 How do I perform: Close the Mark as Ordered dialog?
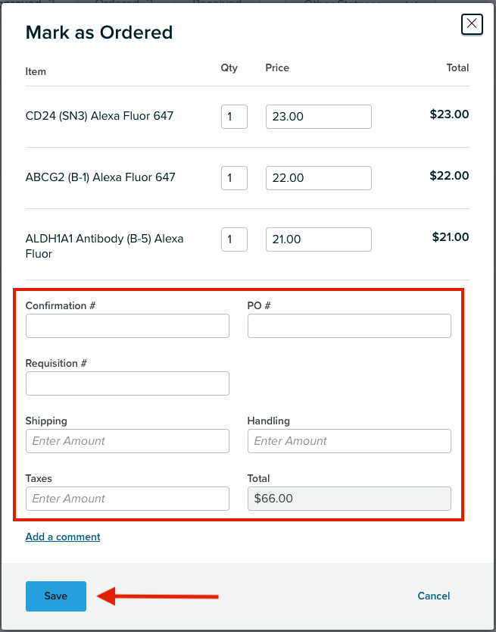point(472,24)
